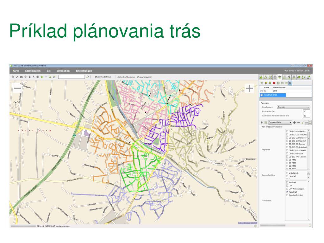Screen dimensions: 324x243
Task: Check the Standardfraktion fraction
Action: pos(287,195)
